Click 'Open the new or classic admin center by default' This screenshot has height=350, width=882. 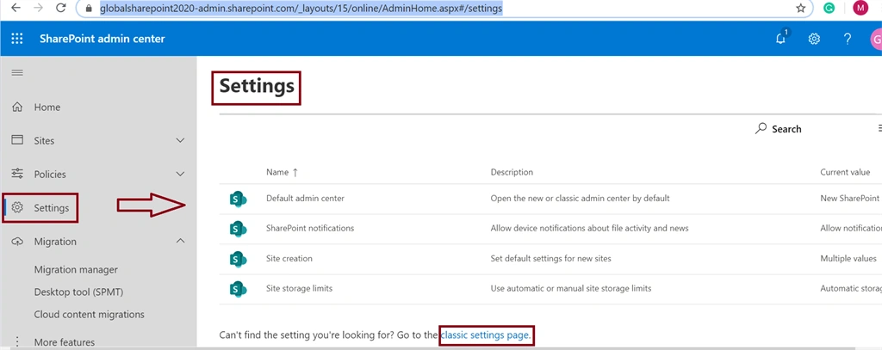(x=580, y=199)
